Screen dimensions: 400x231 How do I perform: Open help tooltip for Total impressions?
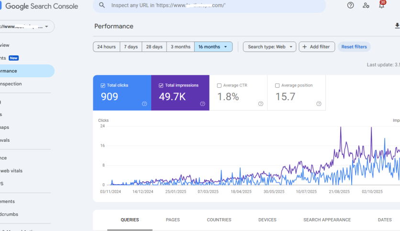pos(202,104)
